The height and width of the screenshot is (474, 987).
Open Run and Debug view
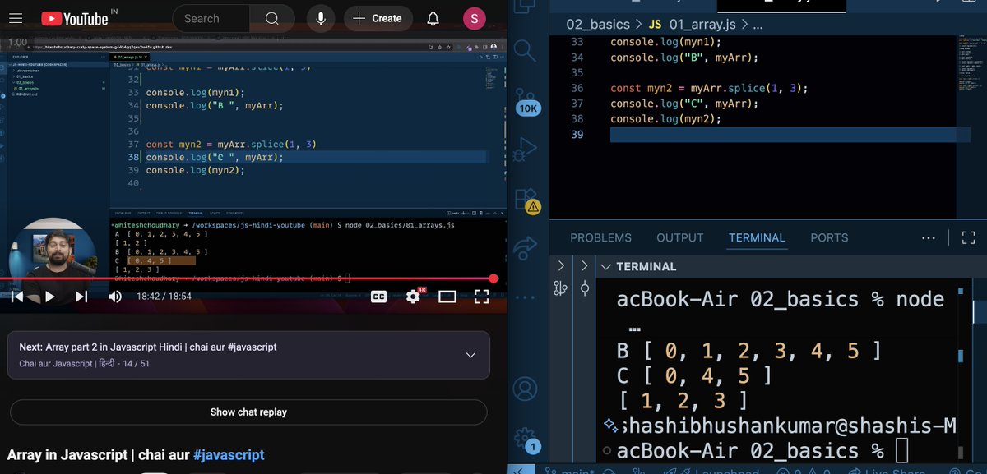click(x=525, y=150)
